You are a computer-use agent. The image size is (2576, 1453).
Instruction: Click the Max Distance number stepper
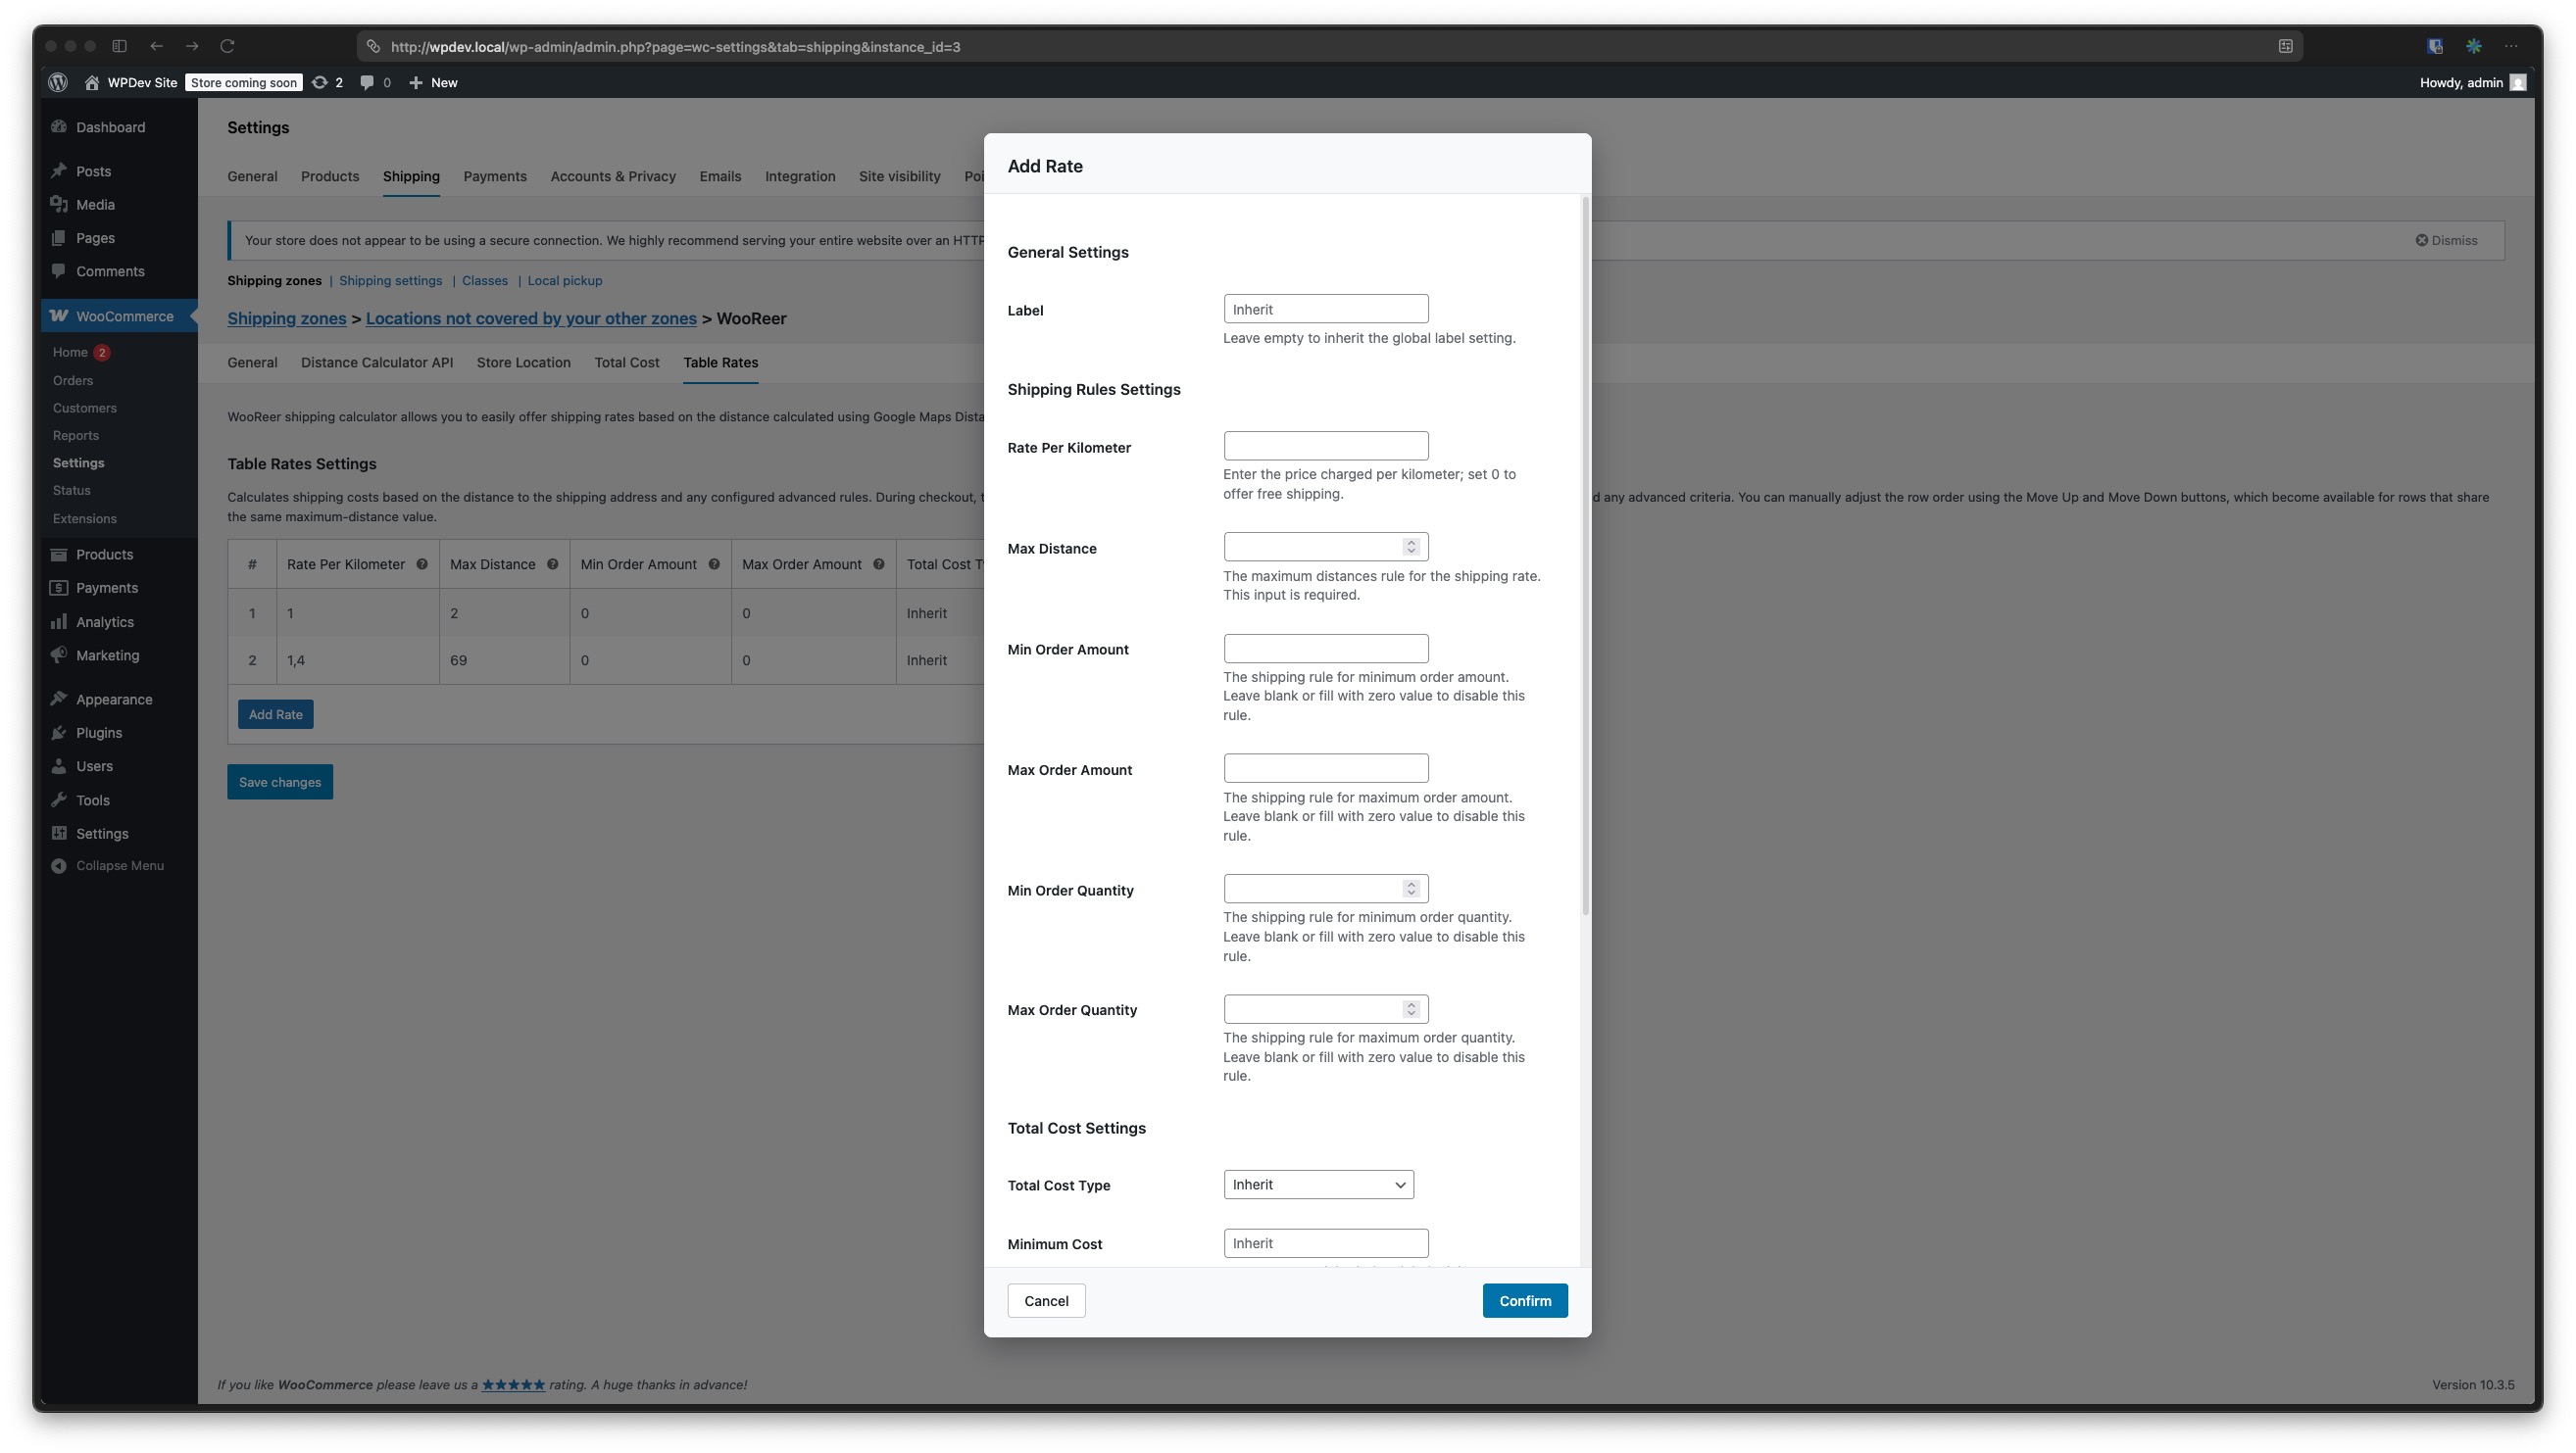click(x=1411, y=548)
